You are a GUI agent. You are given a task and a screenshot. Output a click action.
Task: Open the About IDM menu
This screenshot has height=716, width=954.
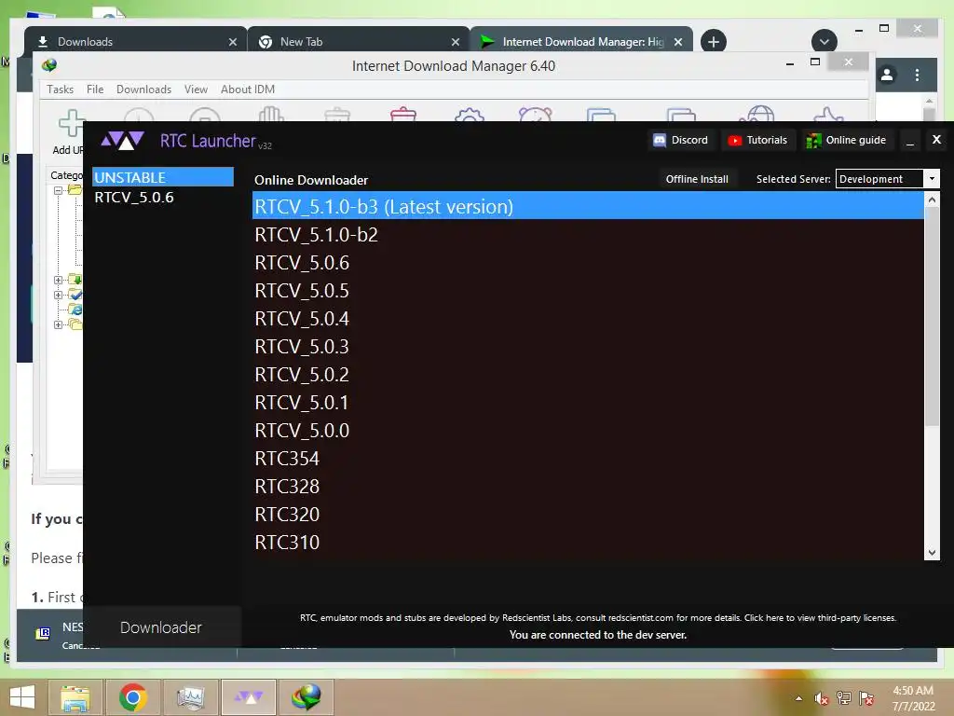click(248, 89)
